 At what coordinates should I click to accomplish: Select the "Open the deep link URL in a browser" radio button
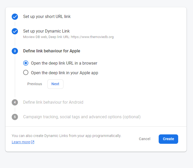click(x=26, y=63)
